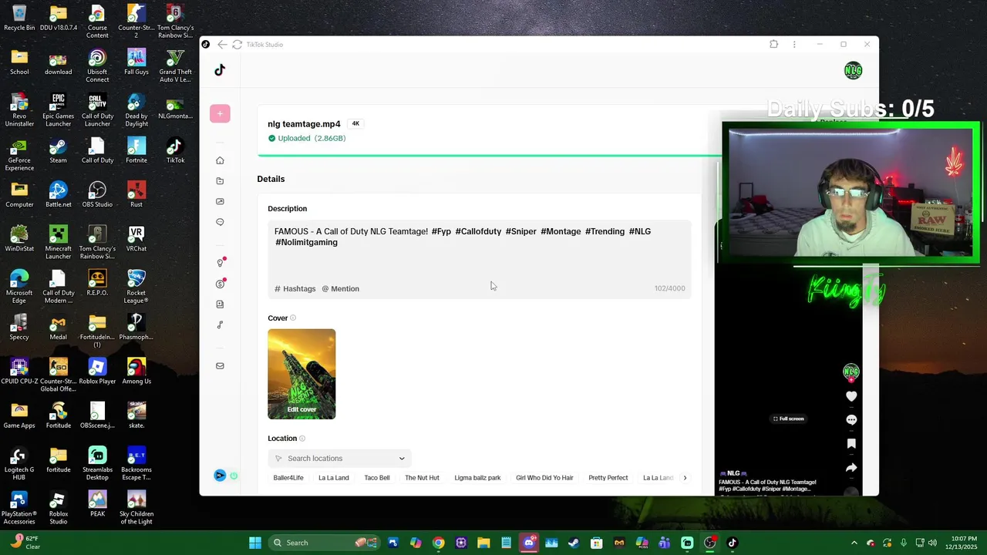Open the Monetization dollar sidebar icon
The height and width of the screenshot is (555, 987).
pyautogui.click(x=220, y=284)
